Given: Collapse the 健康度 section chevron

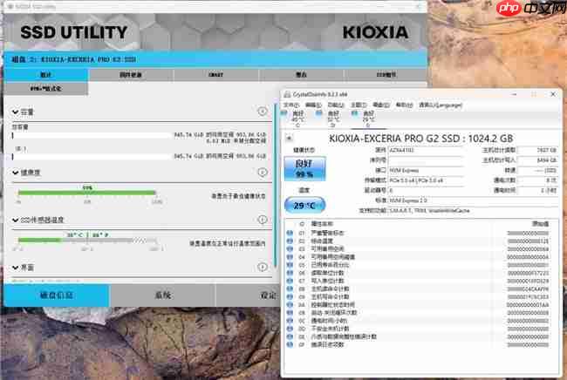Looking at the screenshot, I should [x=15, y=173].
